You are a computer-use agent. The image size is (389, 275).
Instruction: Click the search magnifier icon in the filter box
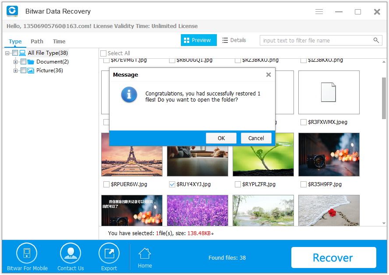pyautogui.click(x=376, y=40)
